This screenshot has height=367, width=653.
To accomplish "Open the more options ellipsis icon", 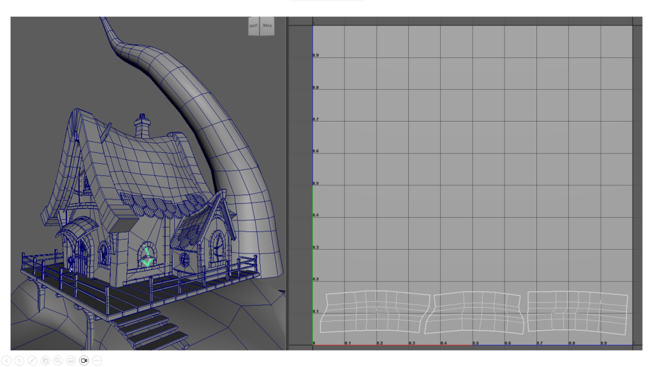I will coord(97,361).
